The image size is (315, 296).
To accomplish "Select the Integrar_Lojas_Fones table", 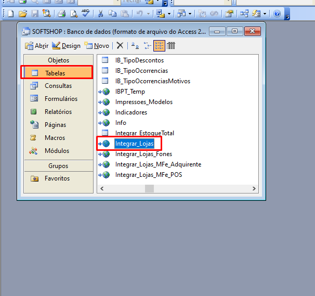I will coord(143,154).
